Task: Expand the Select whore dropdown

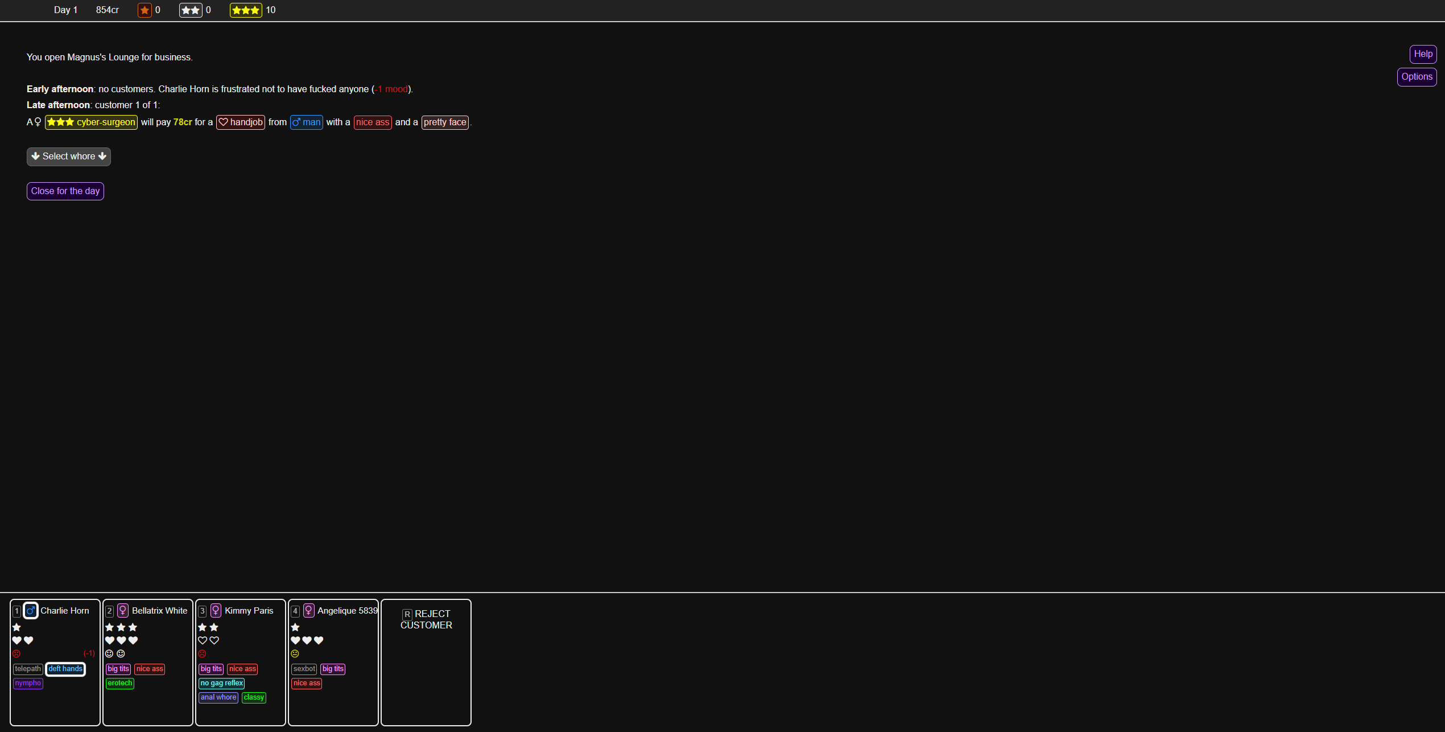Action: (69, 157)
